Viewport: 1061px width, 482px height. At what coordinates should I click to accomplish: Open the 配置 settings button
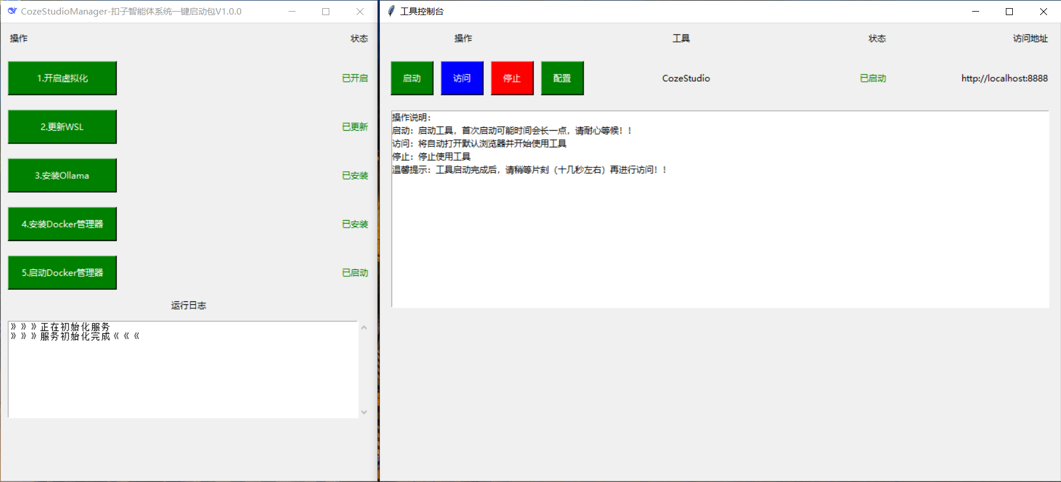click(x=562, y=78)
